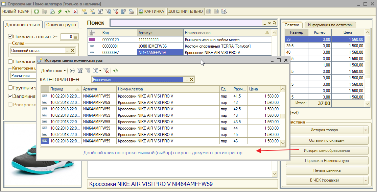Click the magnifier search icon next to Поиск field
This screenshot has width=377, height=192.
tap(274, 23)
